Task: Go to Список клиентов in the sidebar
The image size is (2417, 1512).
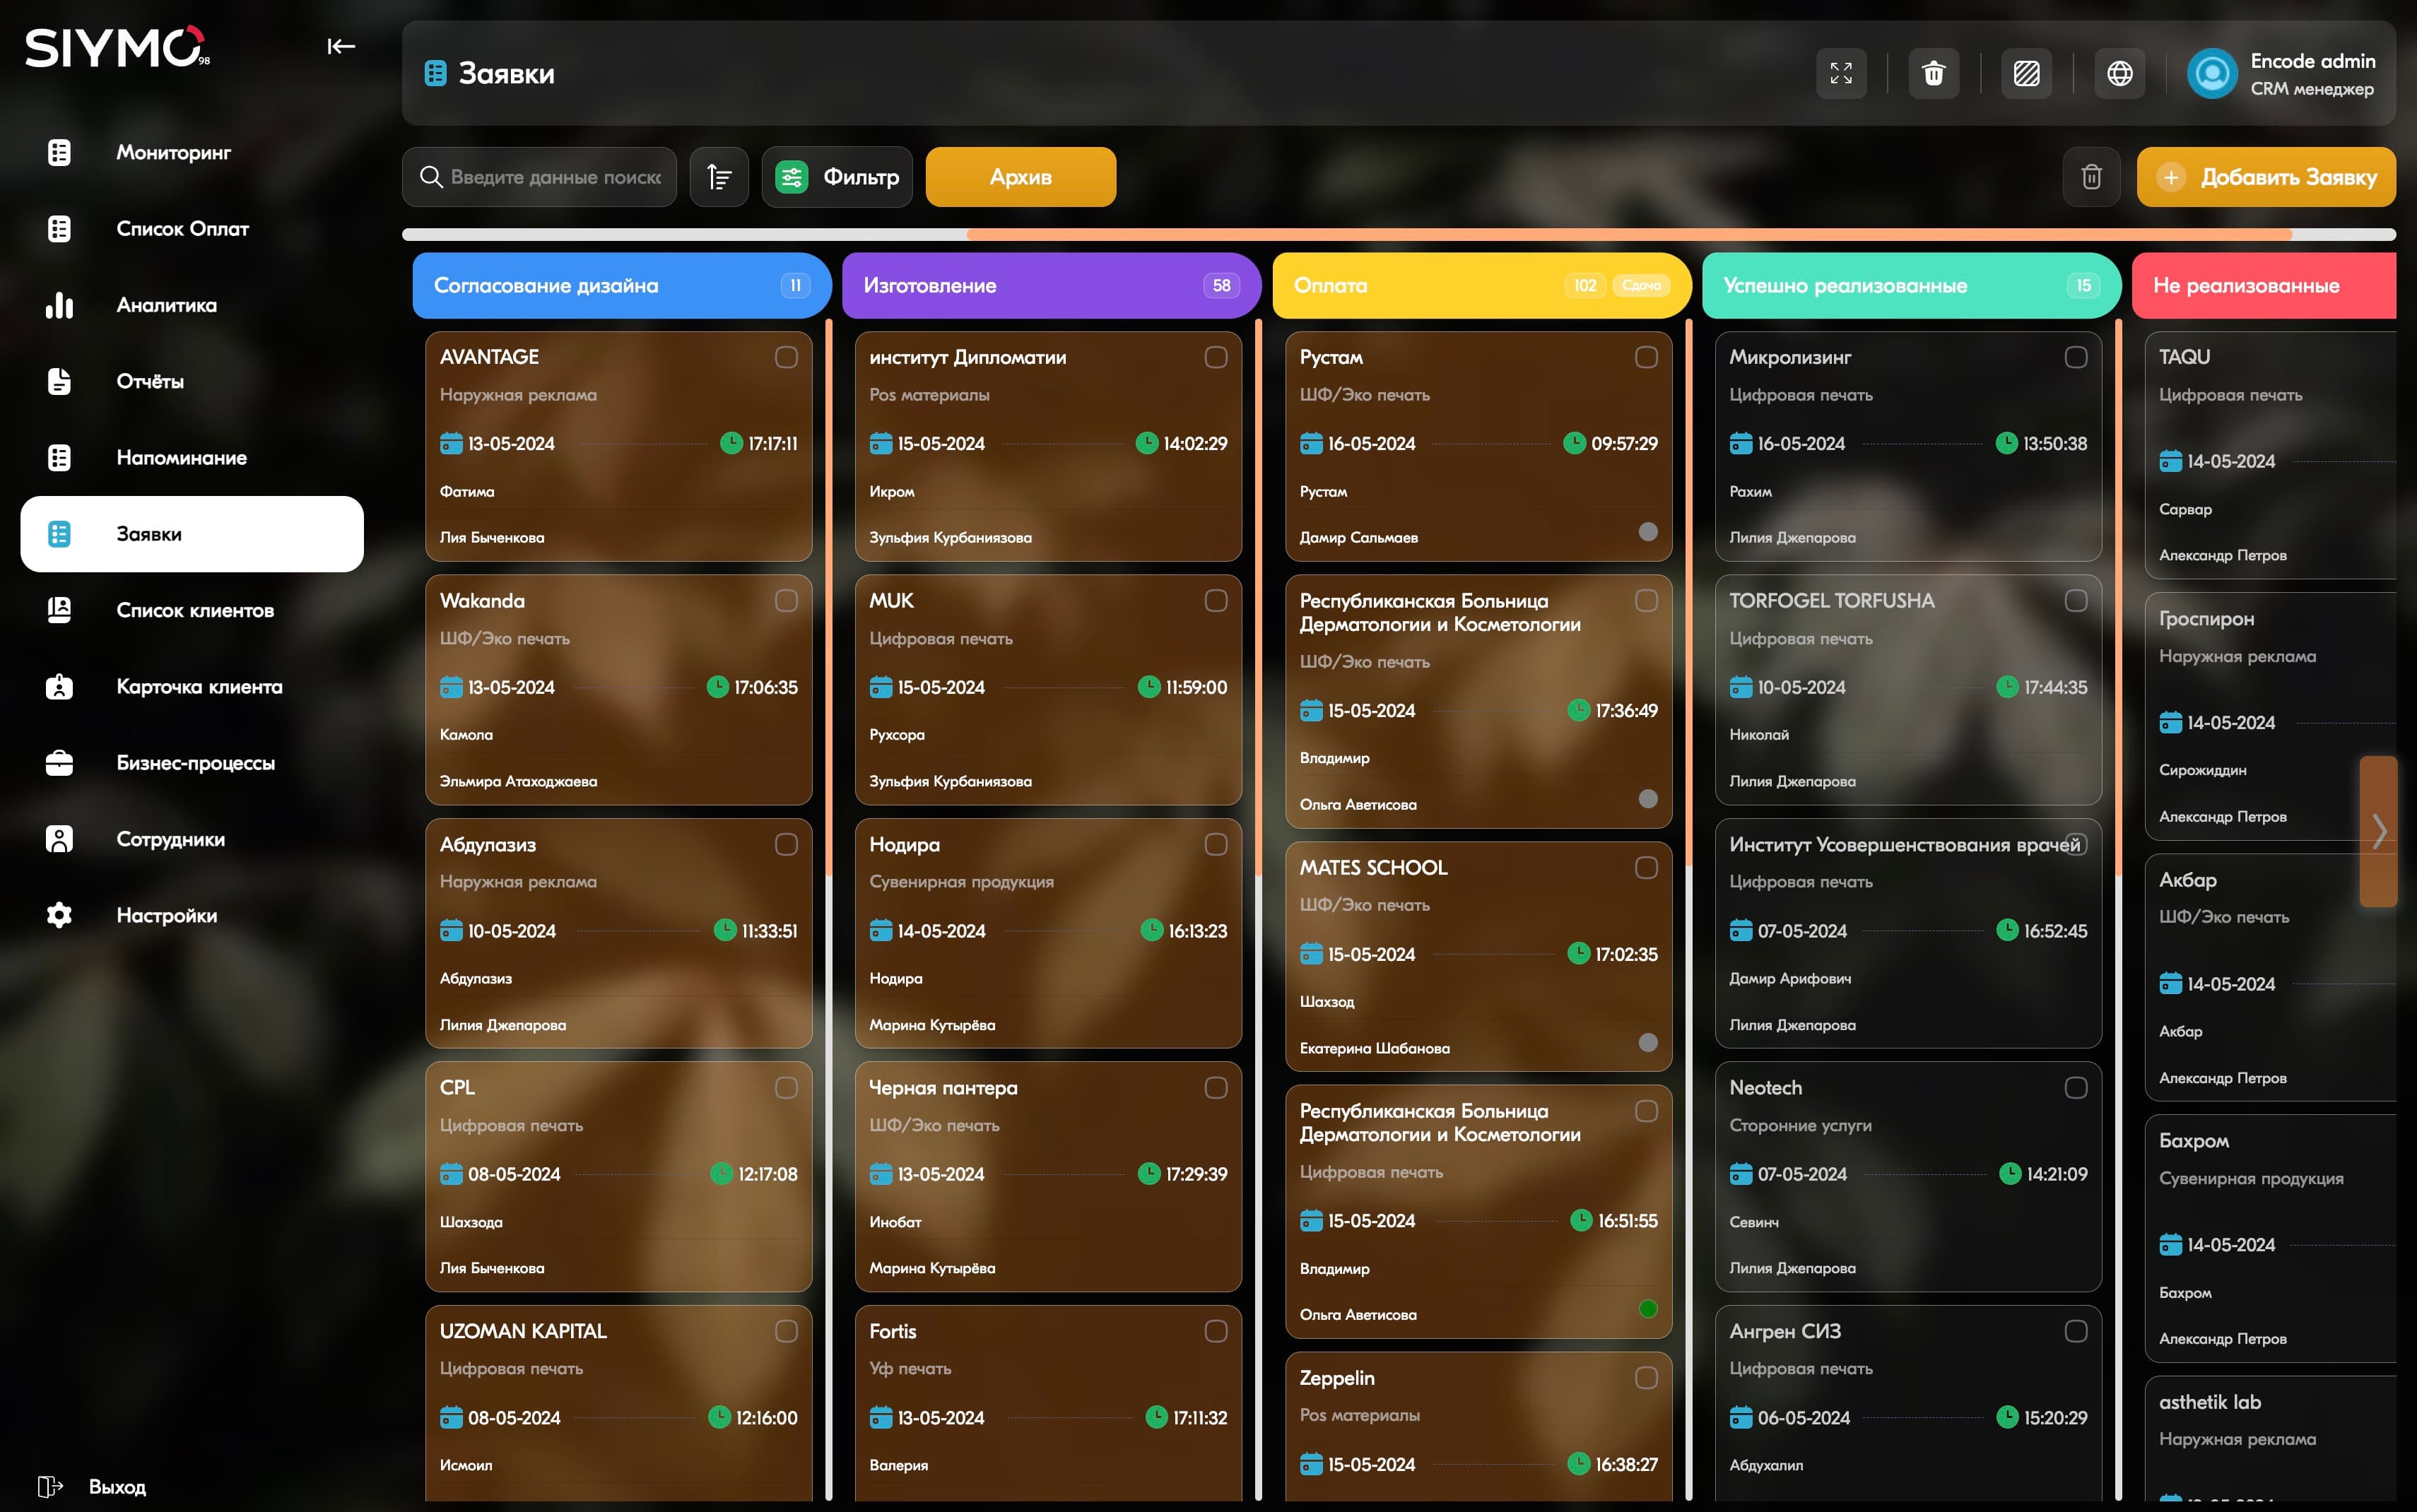Action: (x=194, y=610)
